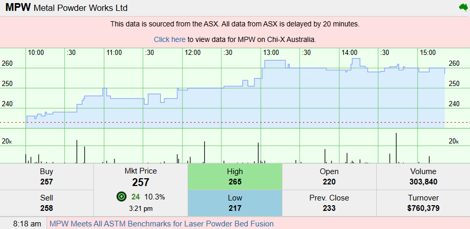Click the Metal Powder Works Ltd company name
Viewport: 470px width, 229px height.
click(80, 8)
